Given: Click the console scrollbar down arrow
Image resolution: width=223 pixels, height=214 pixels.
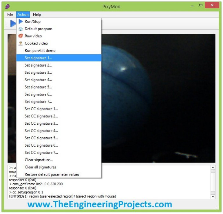Looking at the screenshot, I should pos(213,197).
